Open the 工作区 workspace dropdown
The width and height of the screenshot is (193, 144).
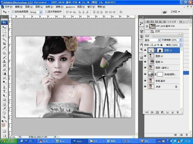pyautogui.click(x=176, y=12)
